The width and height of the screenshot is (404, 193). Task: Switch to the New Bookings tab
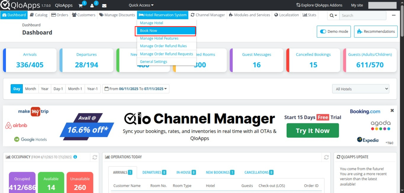pyautogui.click(x=220, y=173)
